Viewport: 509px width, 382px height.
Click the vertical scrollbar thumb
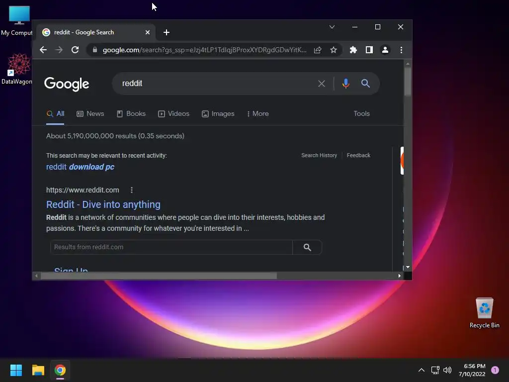[x=408, y=82]
